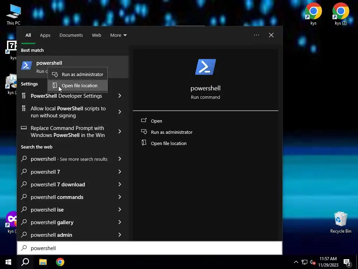Click the taskbar search magnifier icon
The height and width of the screenshot is (269, 358).
click(x=25, y=262)
